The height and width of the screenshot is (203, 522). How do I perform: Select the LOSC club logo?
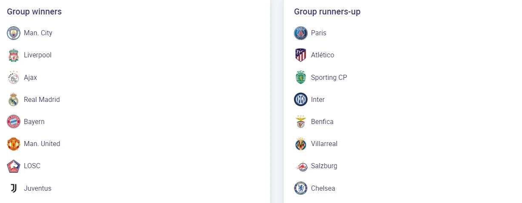(14, 166)
